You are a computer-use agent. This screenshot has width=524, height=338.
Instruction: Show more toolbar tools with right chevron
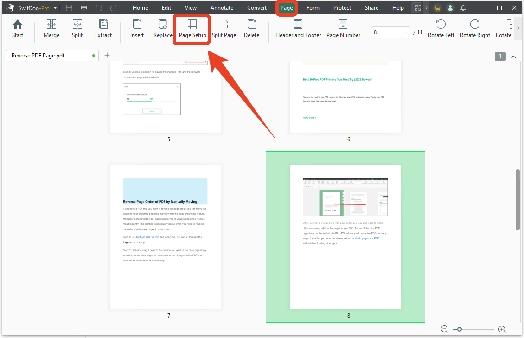518,28
